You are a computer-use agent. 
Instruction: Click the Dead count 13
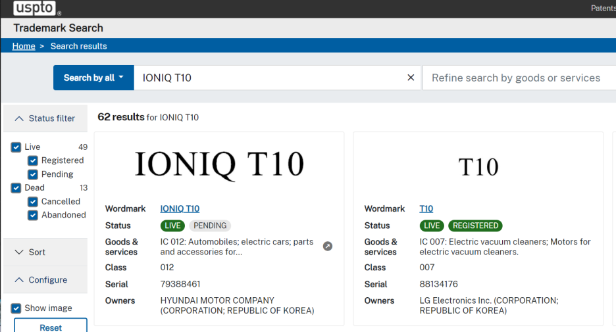pyautogui.click(x=84, y=188)
